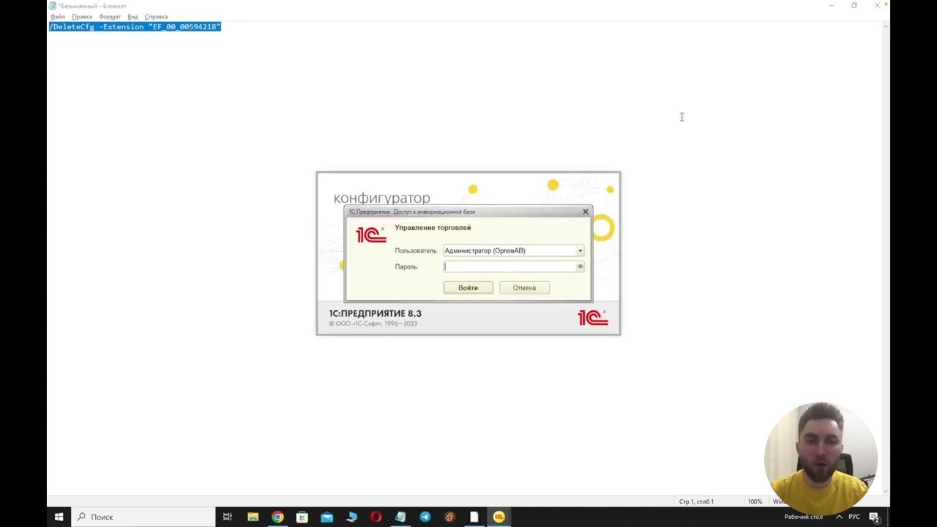937x527 pixels.
Task: Open Формат menu in Notepad
Action: pos(110,17)
